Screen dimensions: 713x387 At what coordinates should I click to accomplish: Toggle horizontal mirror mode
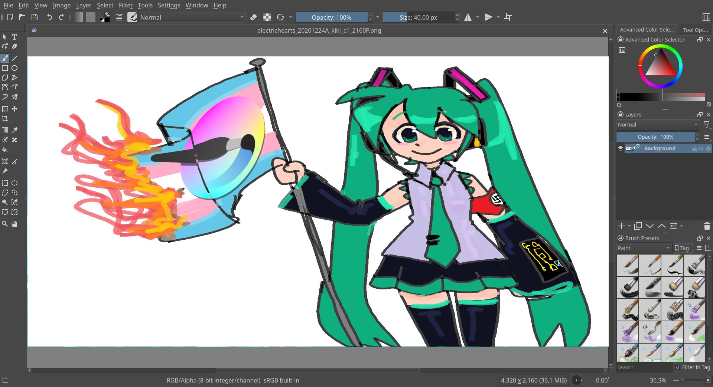[468, 17]
